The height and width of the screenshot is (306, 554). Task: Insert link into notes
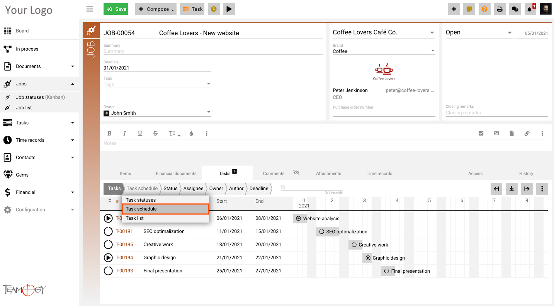click(x=527, y=133)
